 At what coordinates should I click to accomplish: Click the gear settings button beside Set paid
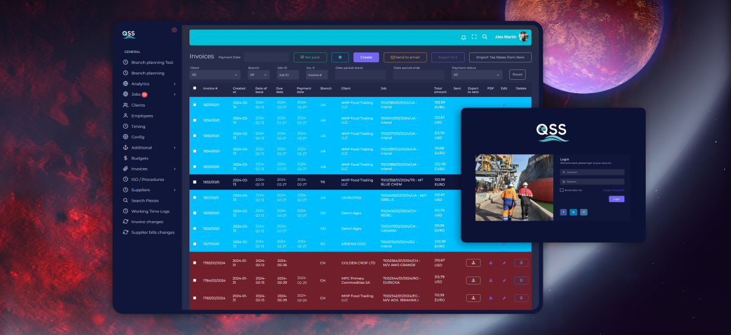click(x=340, y=57)
